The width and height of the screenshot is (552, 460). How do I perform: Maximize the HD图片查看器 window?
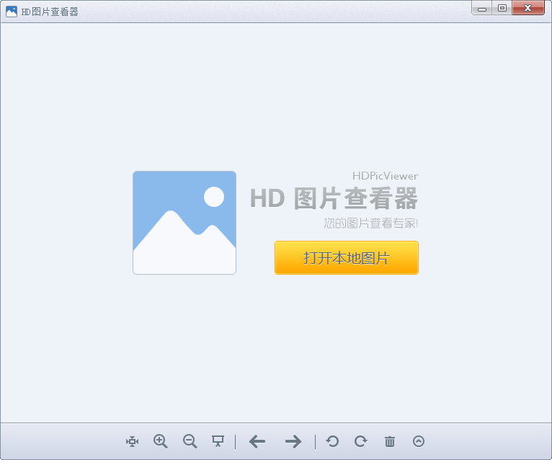502,8
